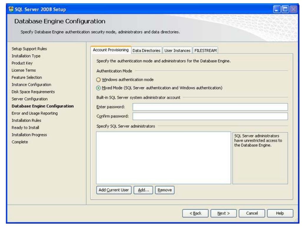Open the Data Directories tab
This screenshot has width=305, height=228.
[147, 51]
